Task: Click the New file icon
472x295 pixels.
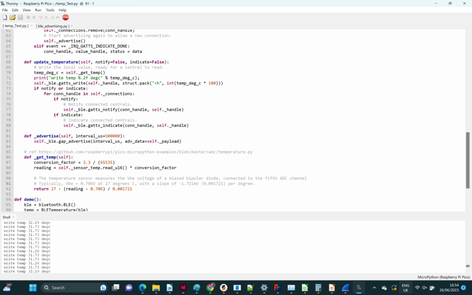Action: pos(5,18)
